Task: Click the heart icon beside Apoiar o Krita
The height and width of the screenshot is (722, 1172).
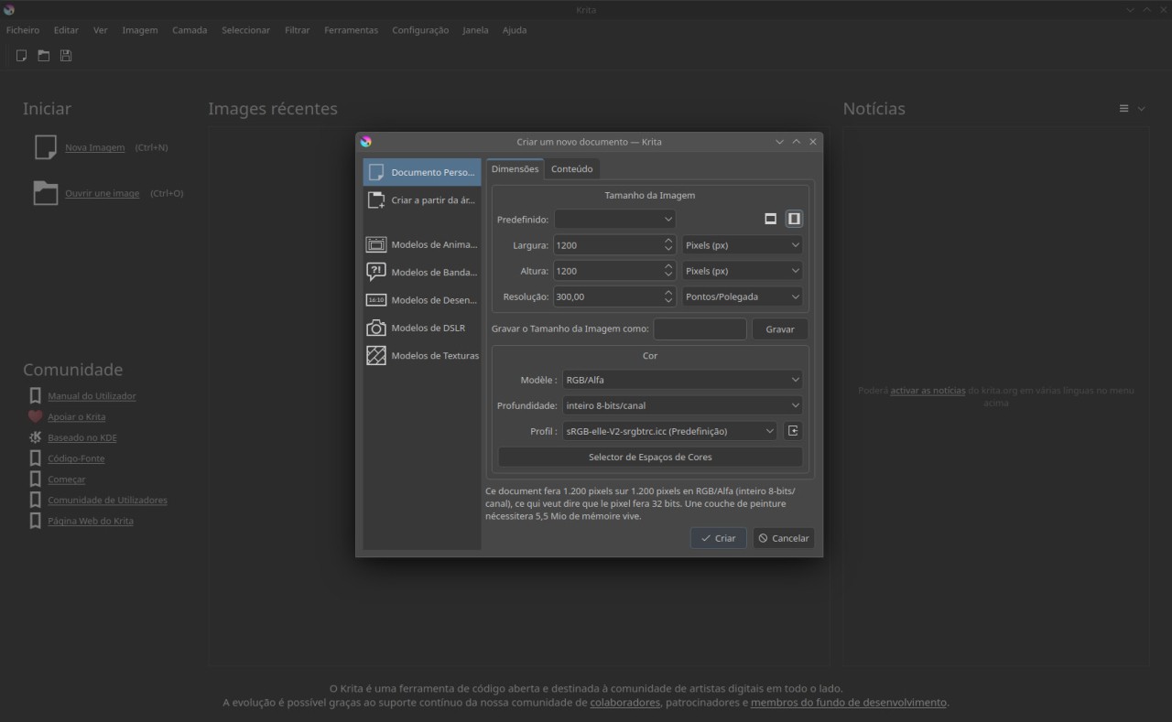Action: [35, 416]
